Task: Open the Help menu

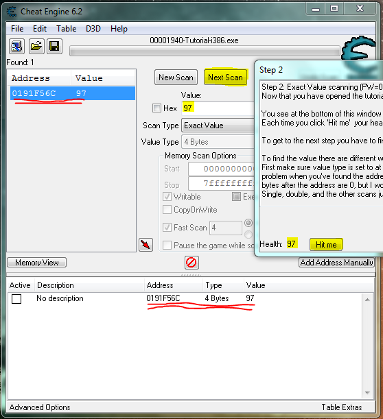Action: [x=119, y=29]
